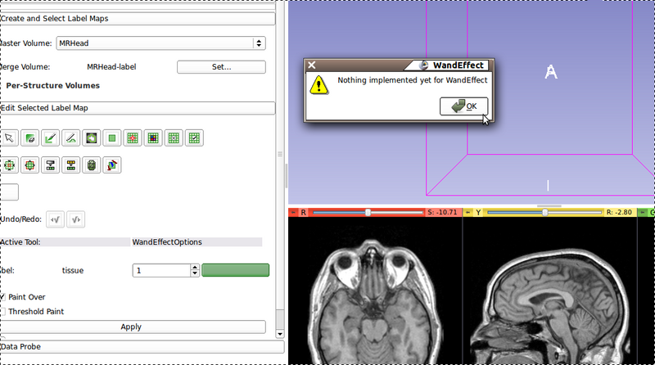Click the Redo button
This screenshot has height=365, width=655.
75,219
